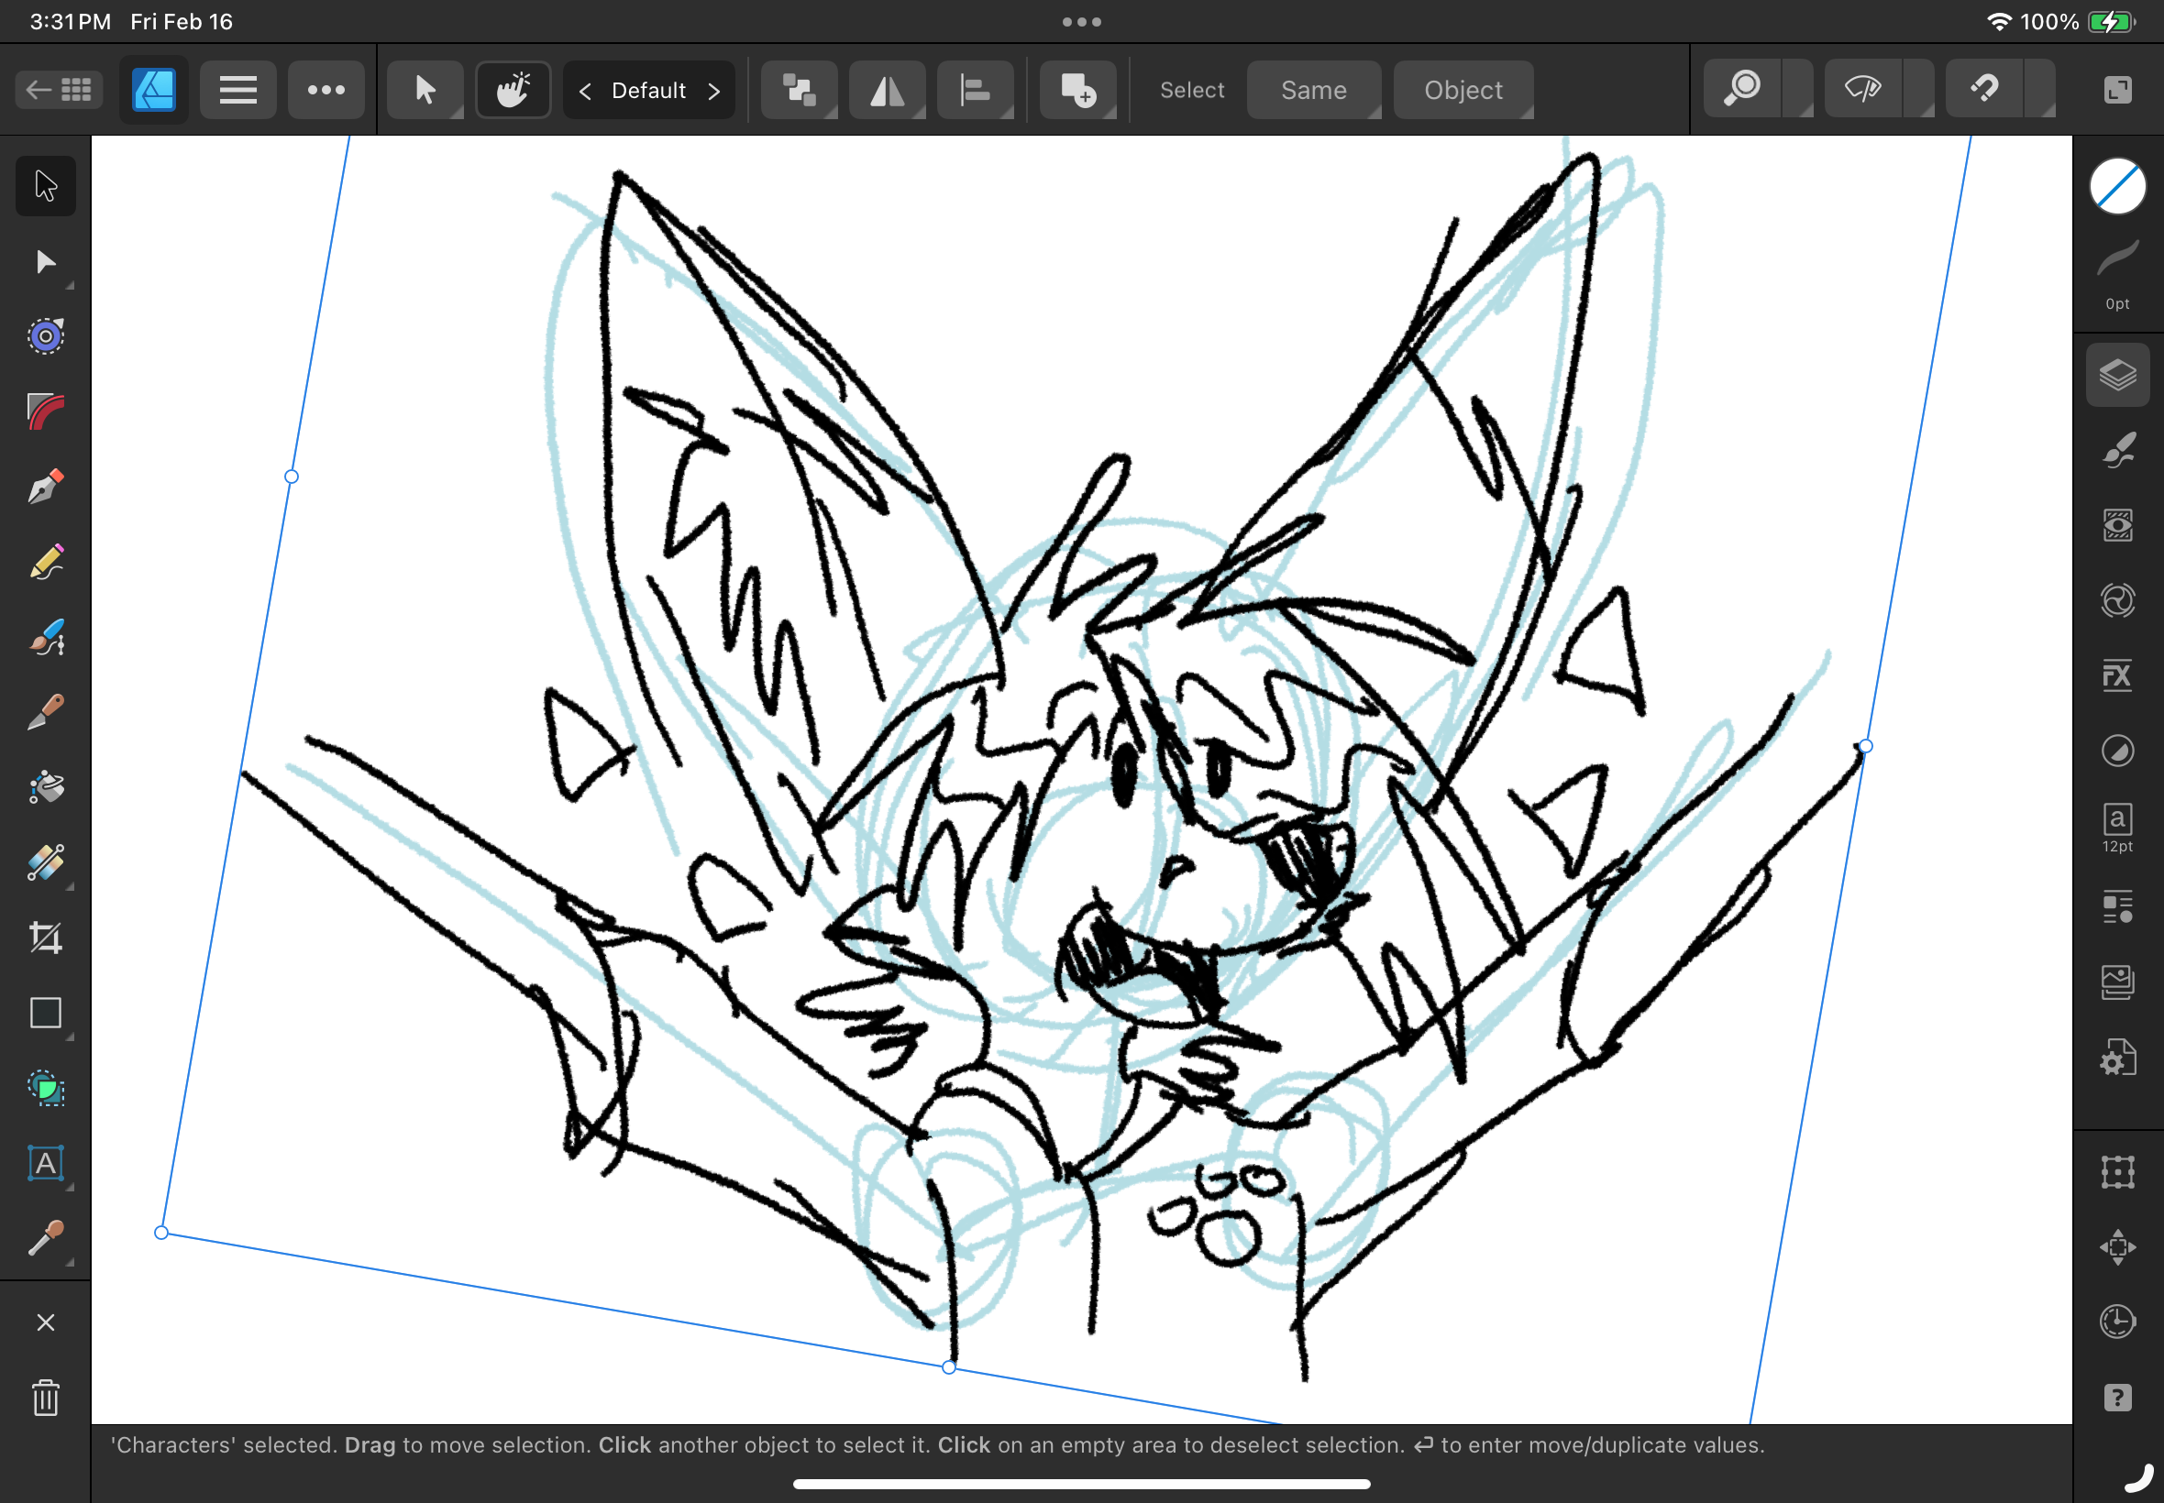Open the Layer FX panel
Image resolution: width=2164 pixels, height=1503 pixels.
2117,675
